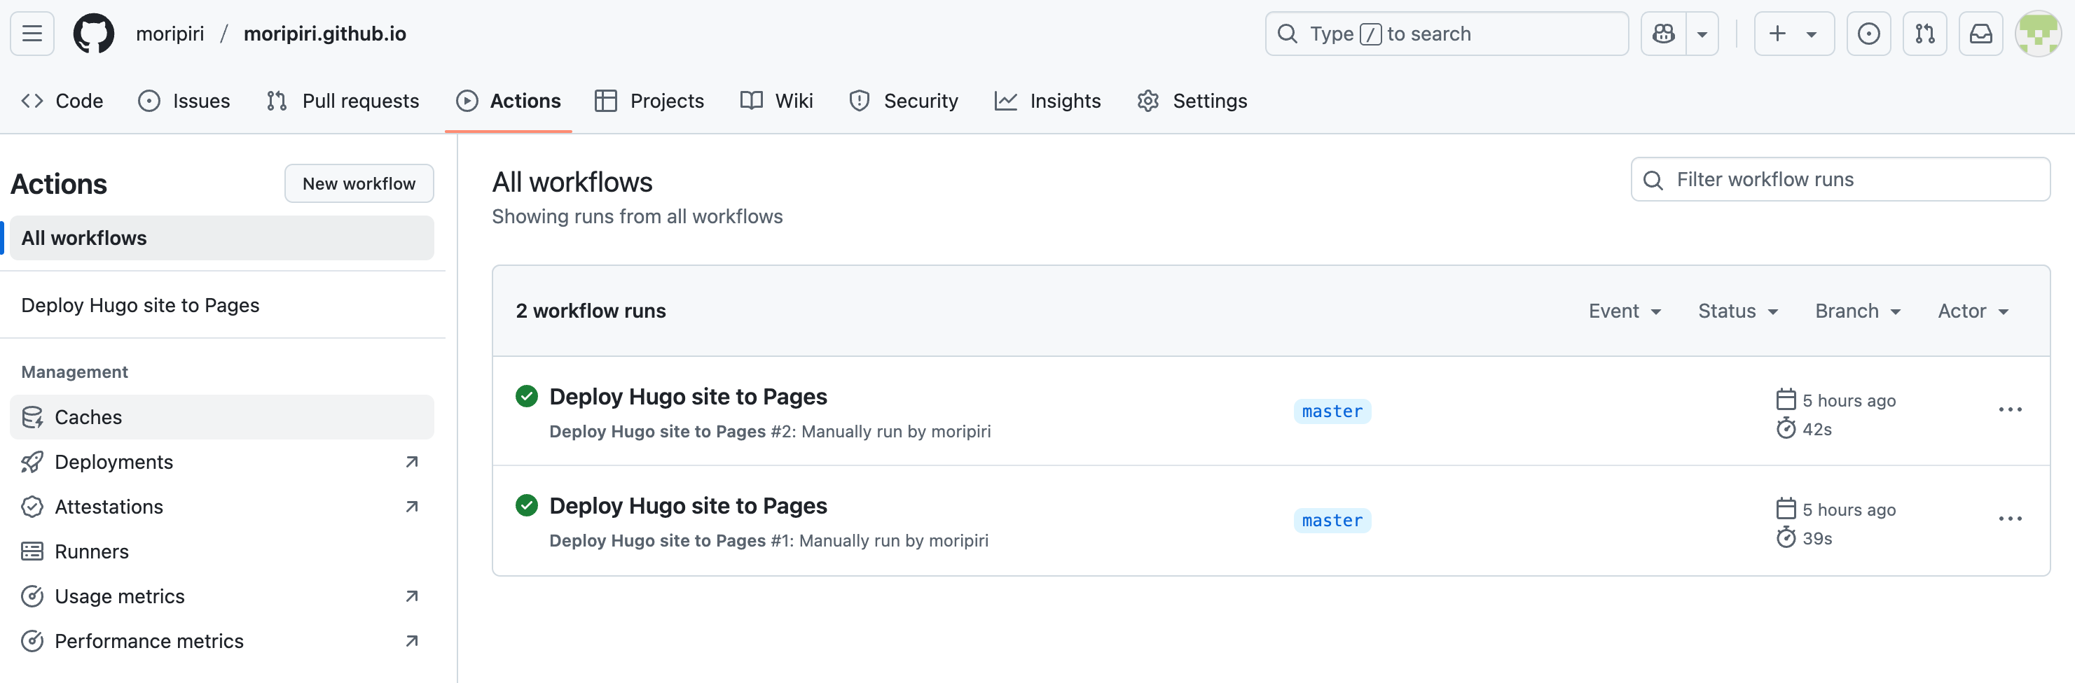This screenshot has height=683, width=2075.
Task: Open the Status filter dropdown
Action: click(1738, 311)
